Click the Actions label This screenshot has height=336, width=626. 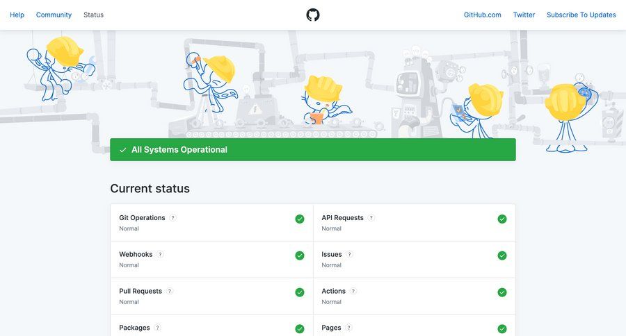tap(333, 291)
